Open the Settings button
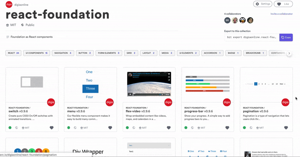This screenshot has height=157, width=300. coord(262,4)
